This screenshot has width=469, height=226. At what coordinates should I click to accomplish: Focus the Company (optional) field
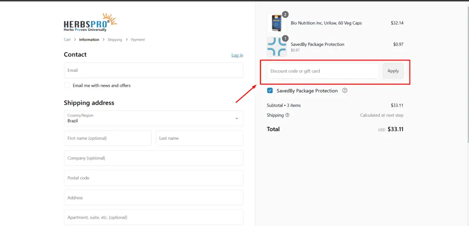pos(154,158)
